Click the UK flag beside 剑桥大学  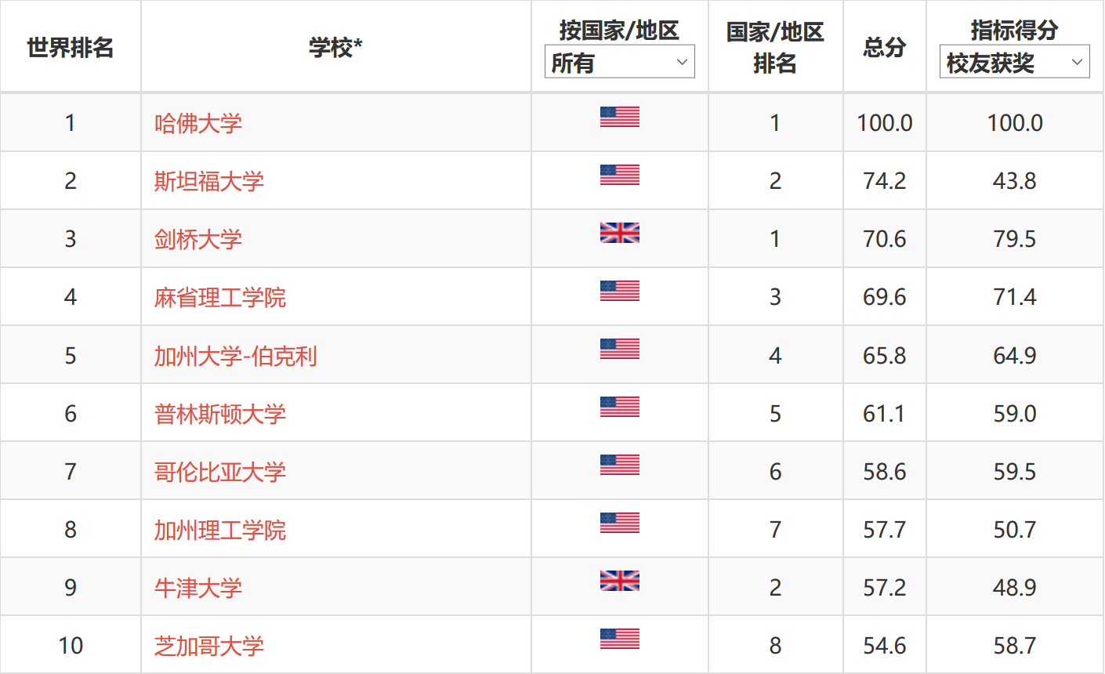[619, 233]
